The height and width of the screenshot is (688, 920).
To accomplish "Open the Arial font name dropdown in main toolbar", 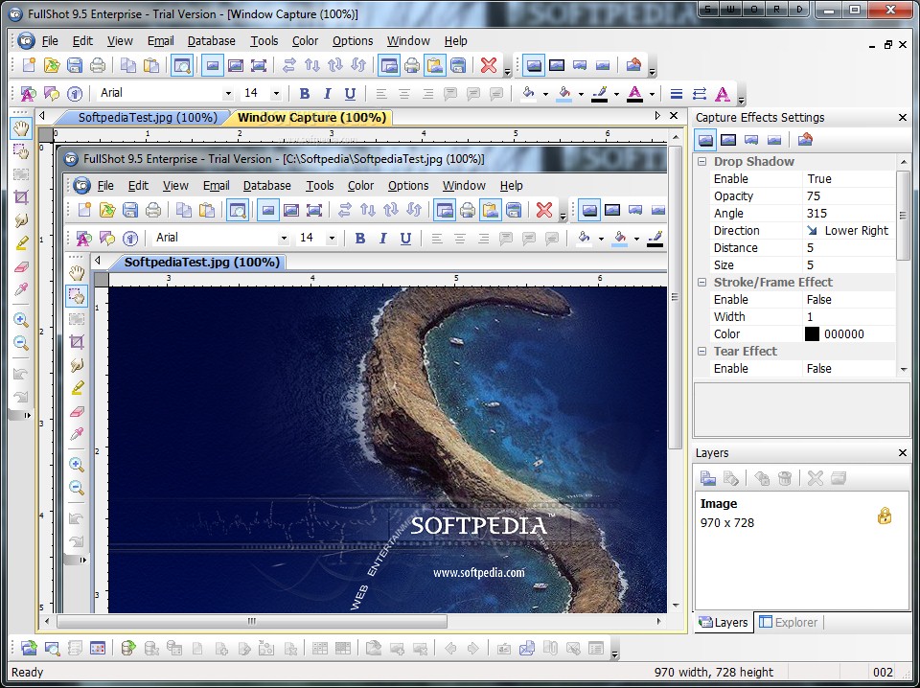I will (228, 94).
